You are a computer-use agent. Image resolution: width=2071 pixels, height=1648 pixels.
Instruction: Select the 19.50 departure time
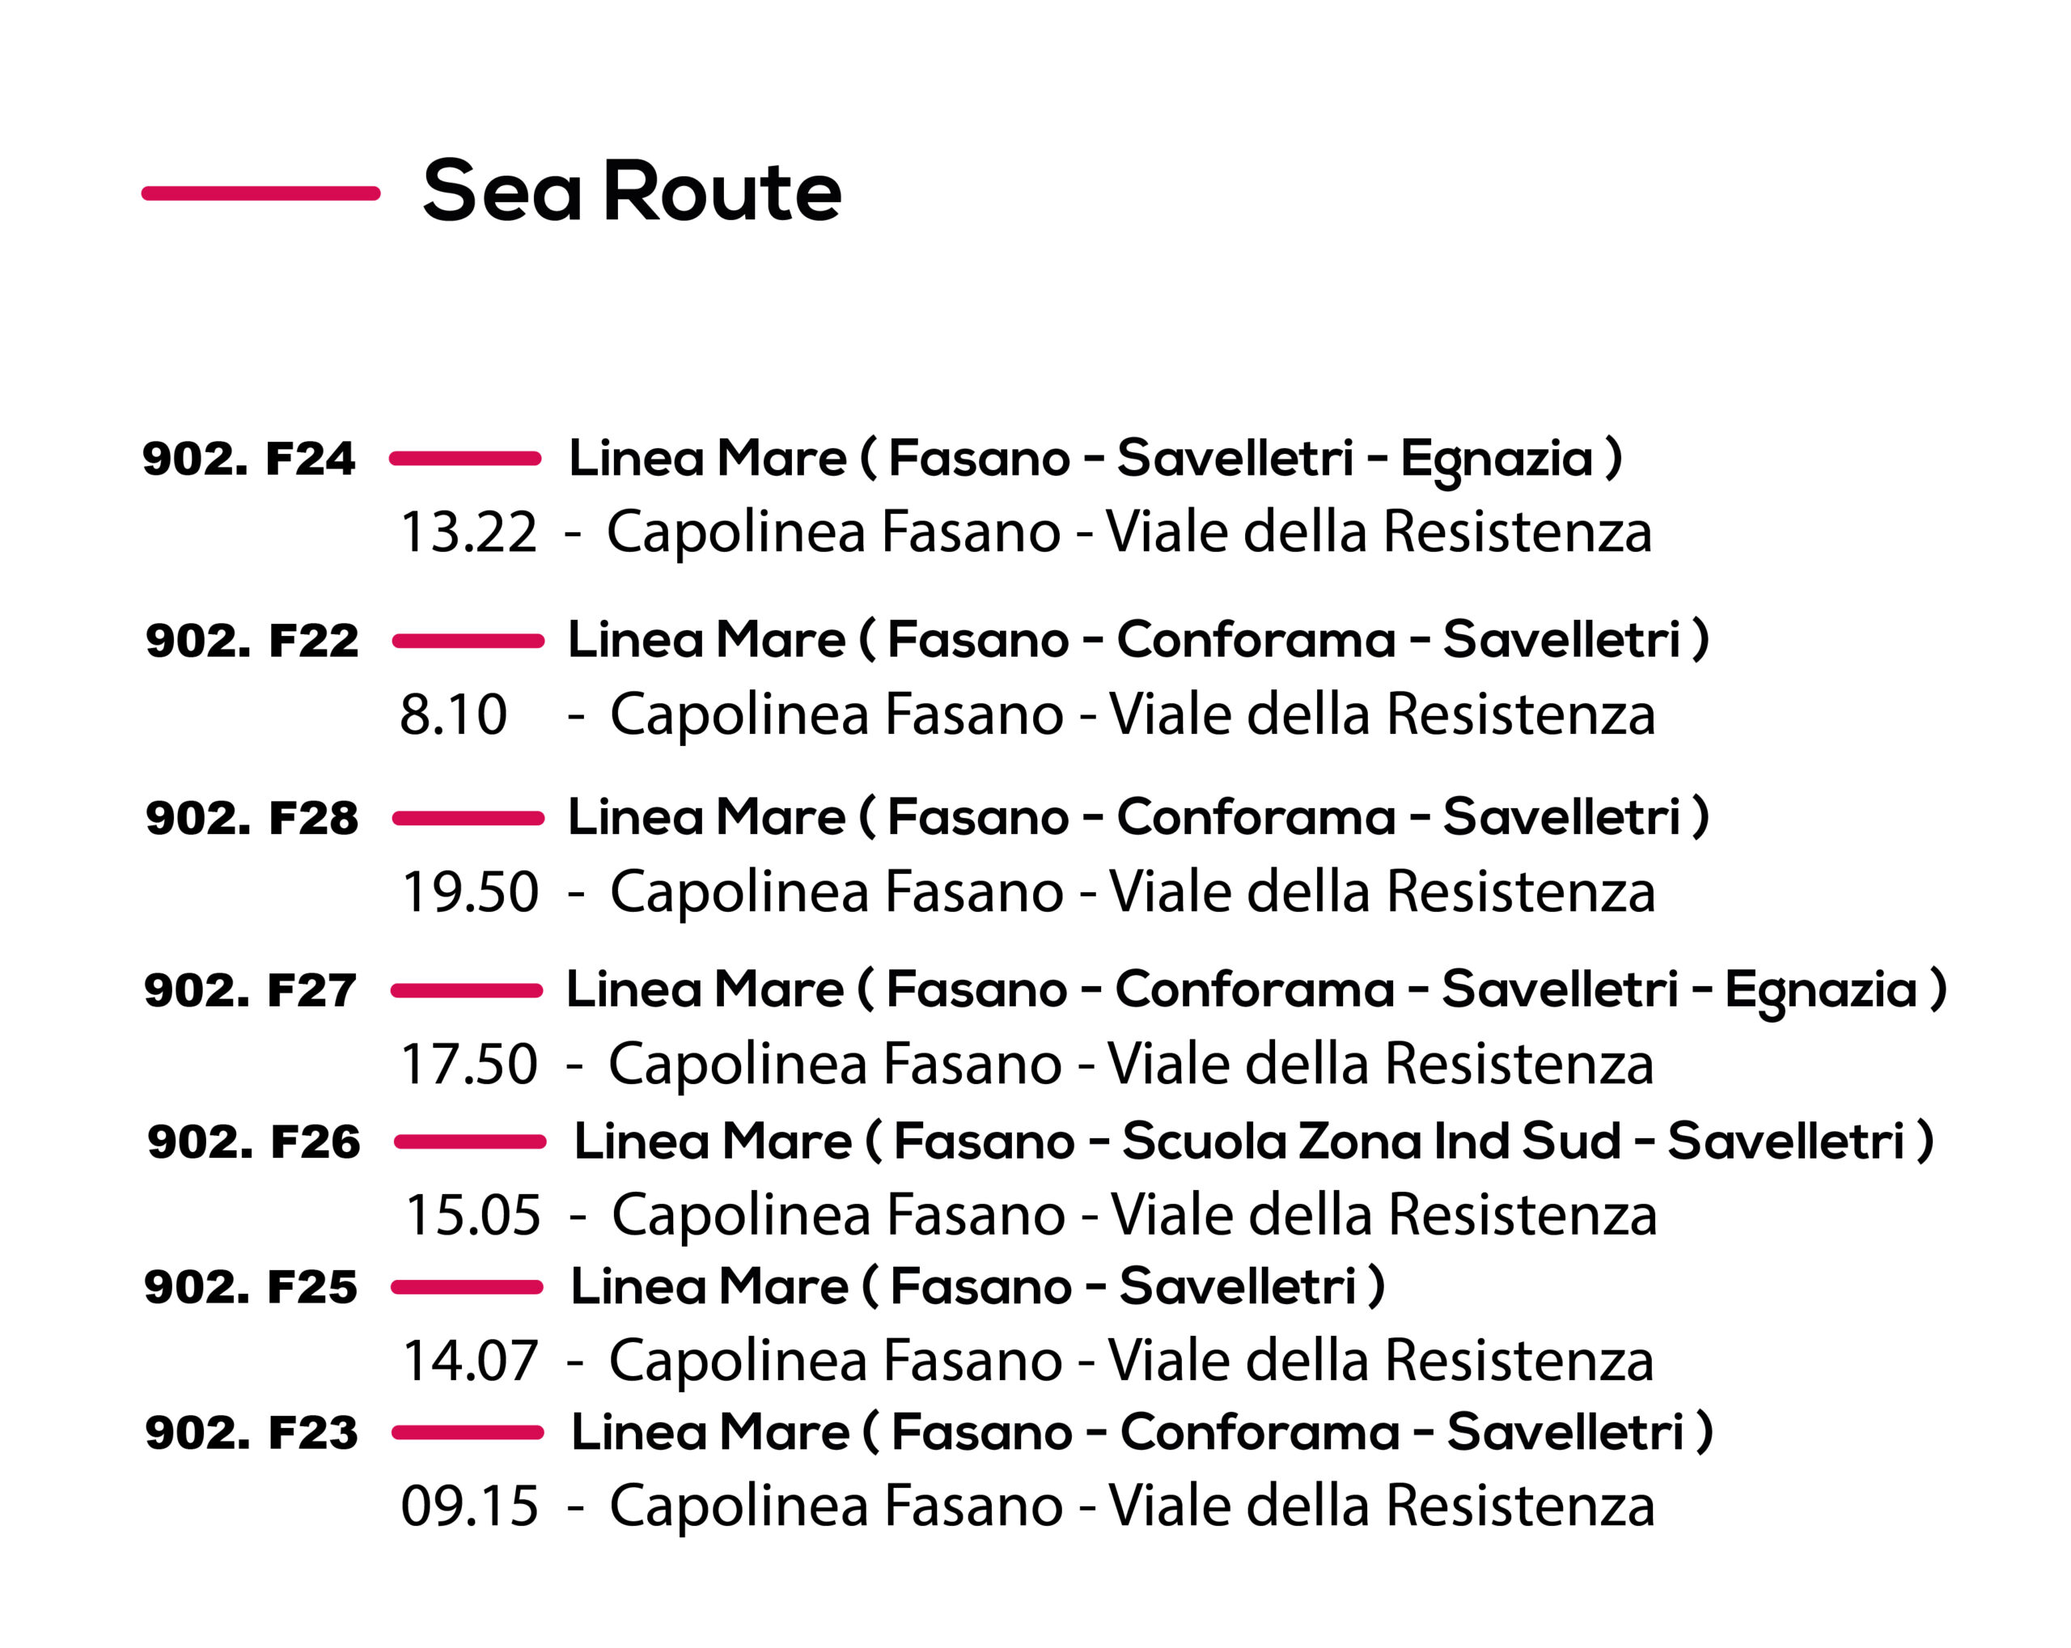(x=471, y=892)
